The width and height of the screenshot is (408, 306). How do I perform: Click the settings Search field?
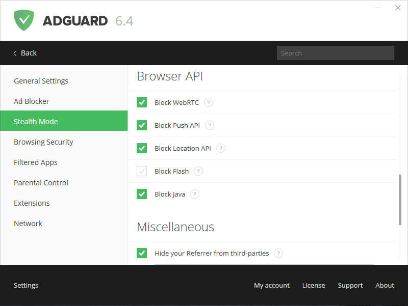(x=335, y=53)
